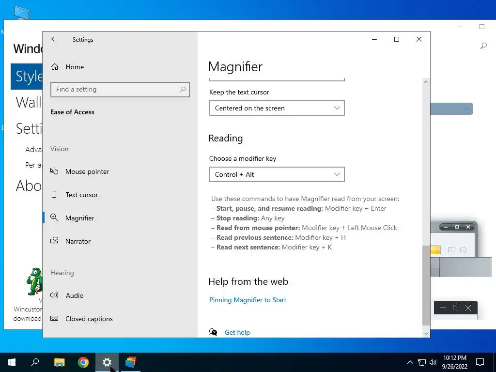Screen dimensions: 496x372
Task: Click the Reading section heading
Action: (226, 138)
